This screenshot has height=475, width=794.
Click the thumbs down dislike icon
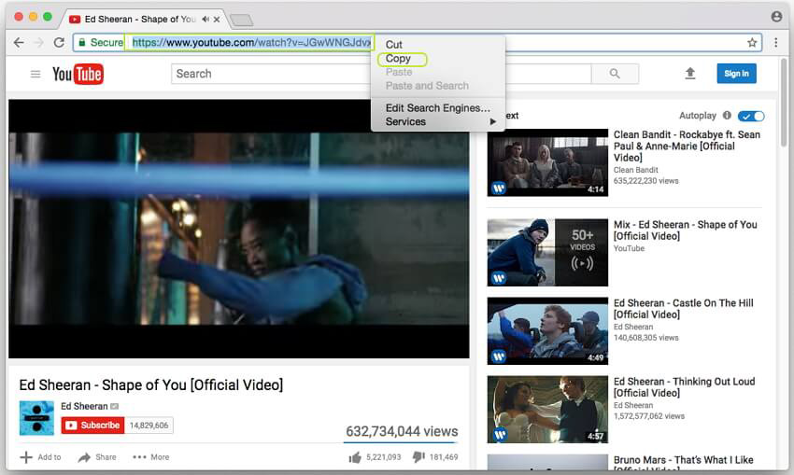click(418, 456)
